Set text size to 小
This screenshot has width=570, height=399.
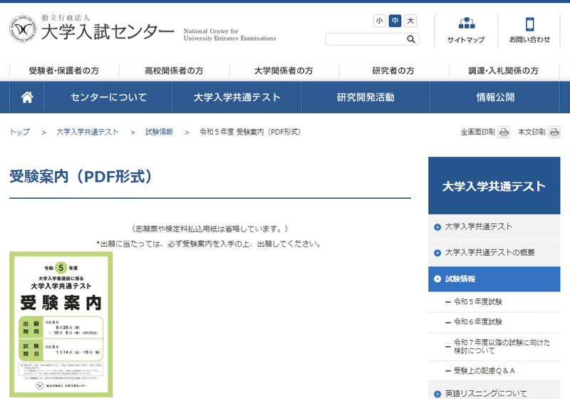coord(380,21)
